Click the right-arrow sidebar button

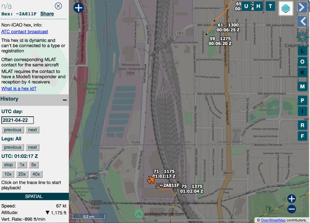click(x=302, y=7)
